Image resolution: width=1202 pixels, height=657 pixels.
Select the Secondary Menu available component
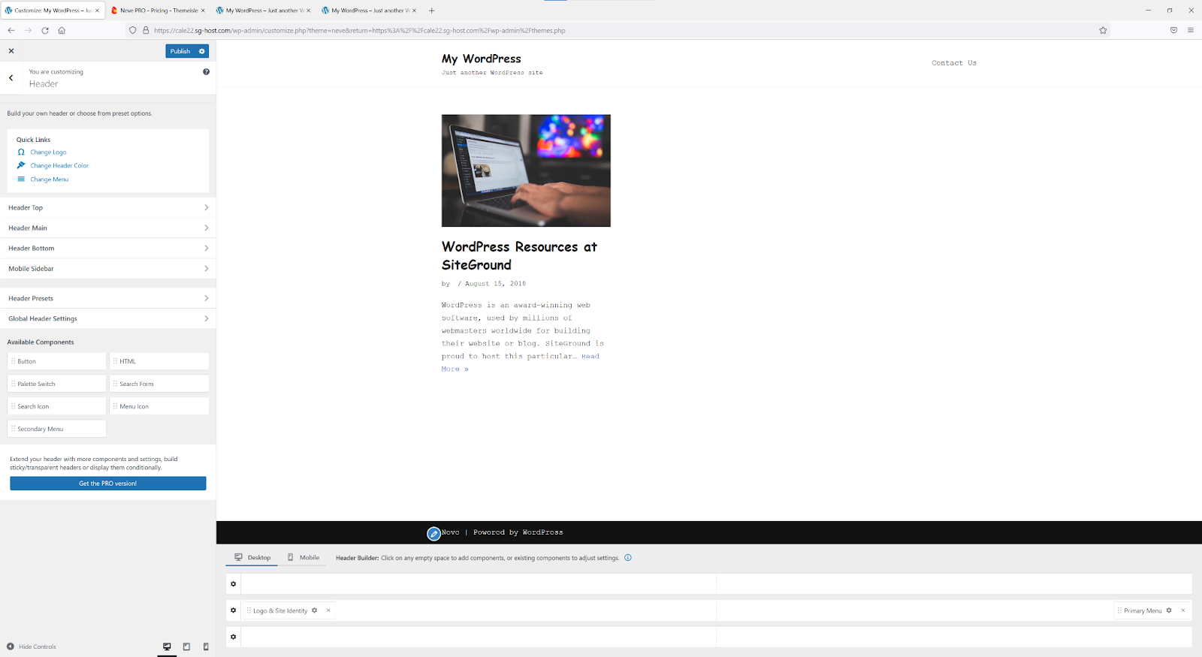(57, 429)
